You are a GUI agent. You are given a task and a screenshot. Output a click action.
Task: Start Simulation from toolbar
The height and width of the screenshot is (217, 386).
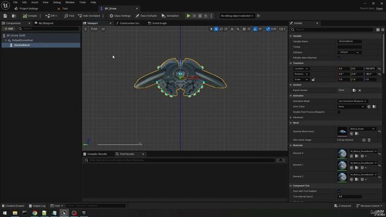170,16
